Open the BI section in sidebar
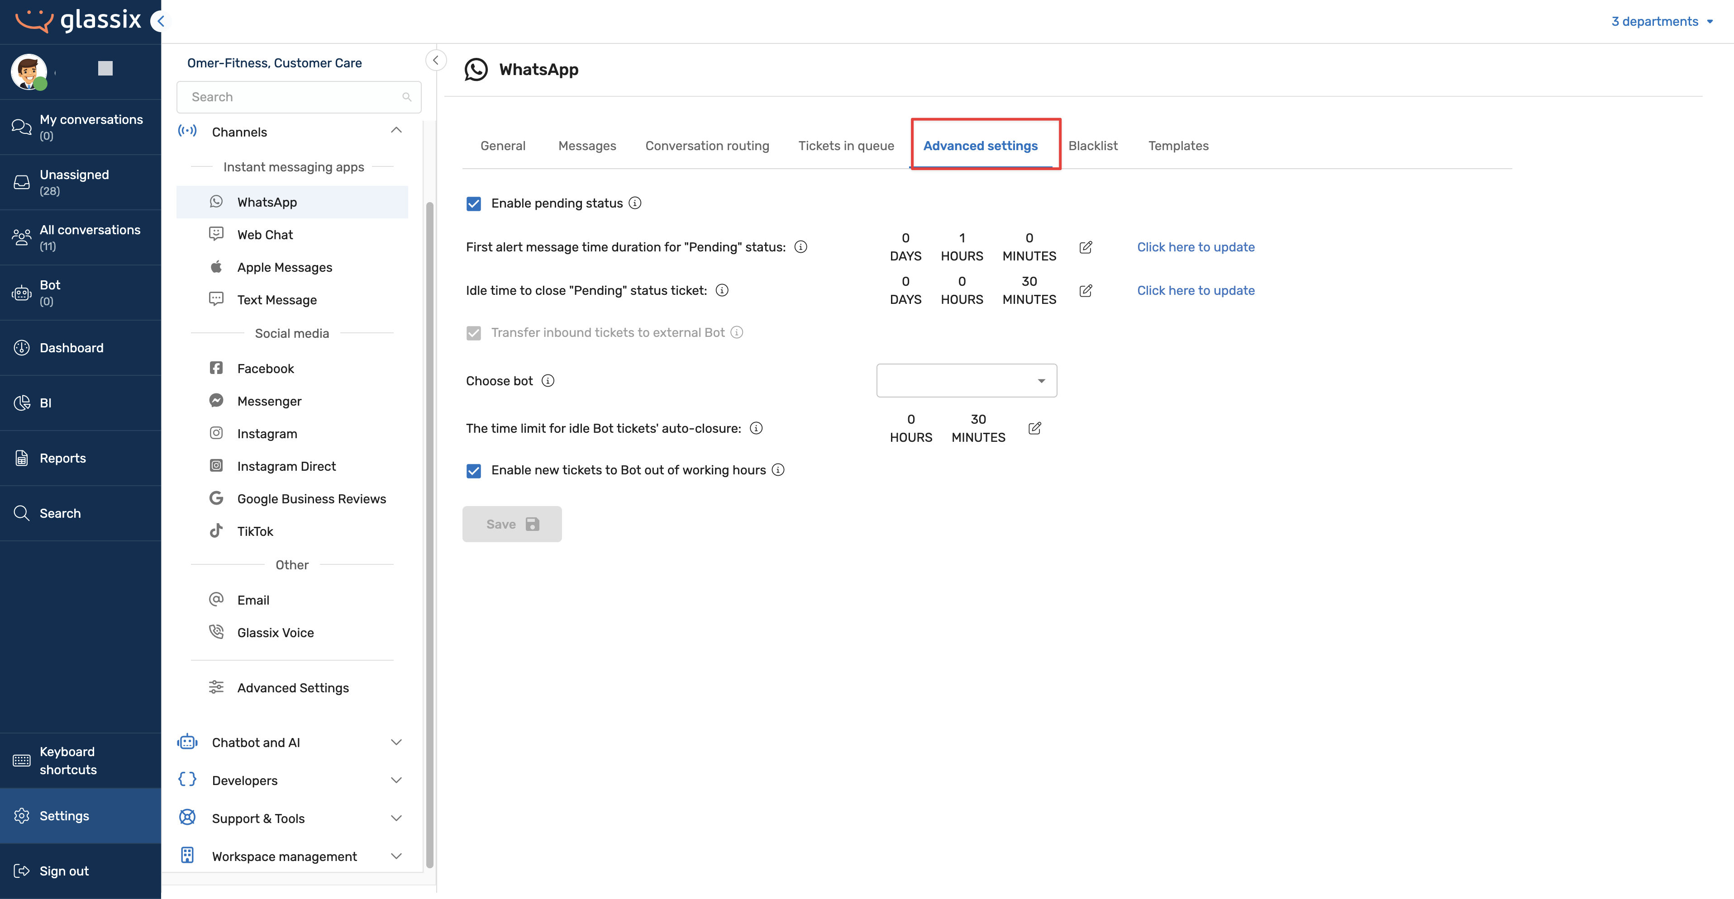The image size is (1734, 899). [45, 403]
